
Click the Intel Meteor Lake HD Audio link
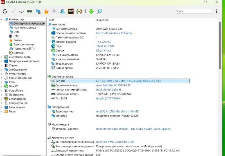click(134, 129)
